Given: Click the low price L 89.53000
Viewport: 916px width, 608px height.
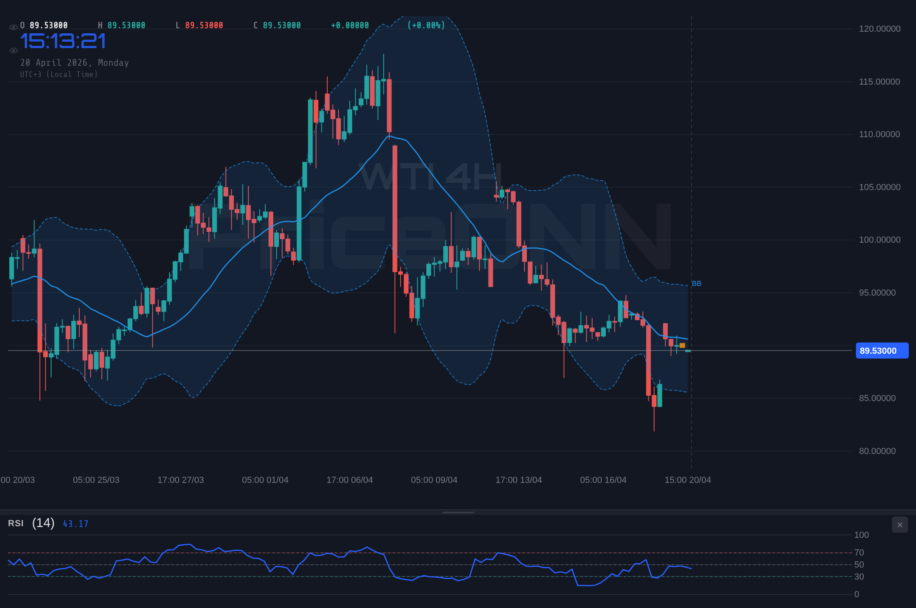Looking at the screenshot, I should point(199,25).
